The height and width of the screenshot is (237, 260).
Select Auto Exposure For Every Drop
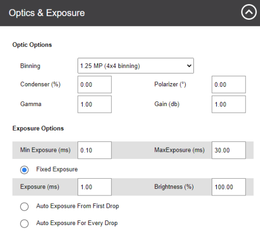coord(24,223)
